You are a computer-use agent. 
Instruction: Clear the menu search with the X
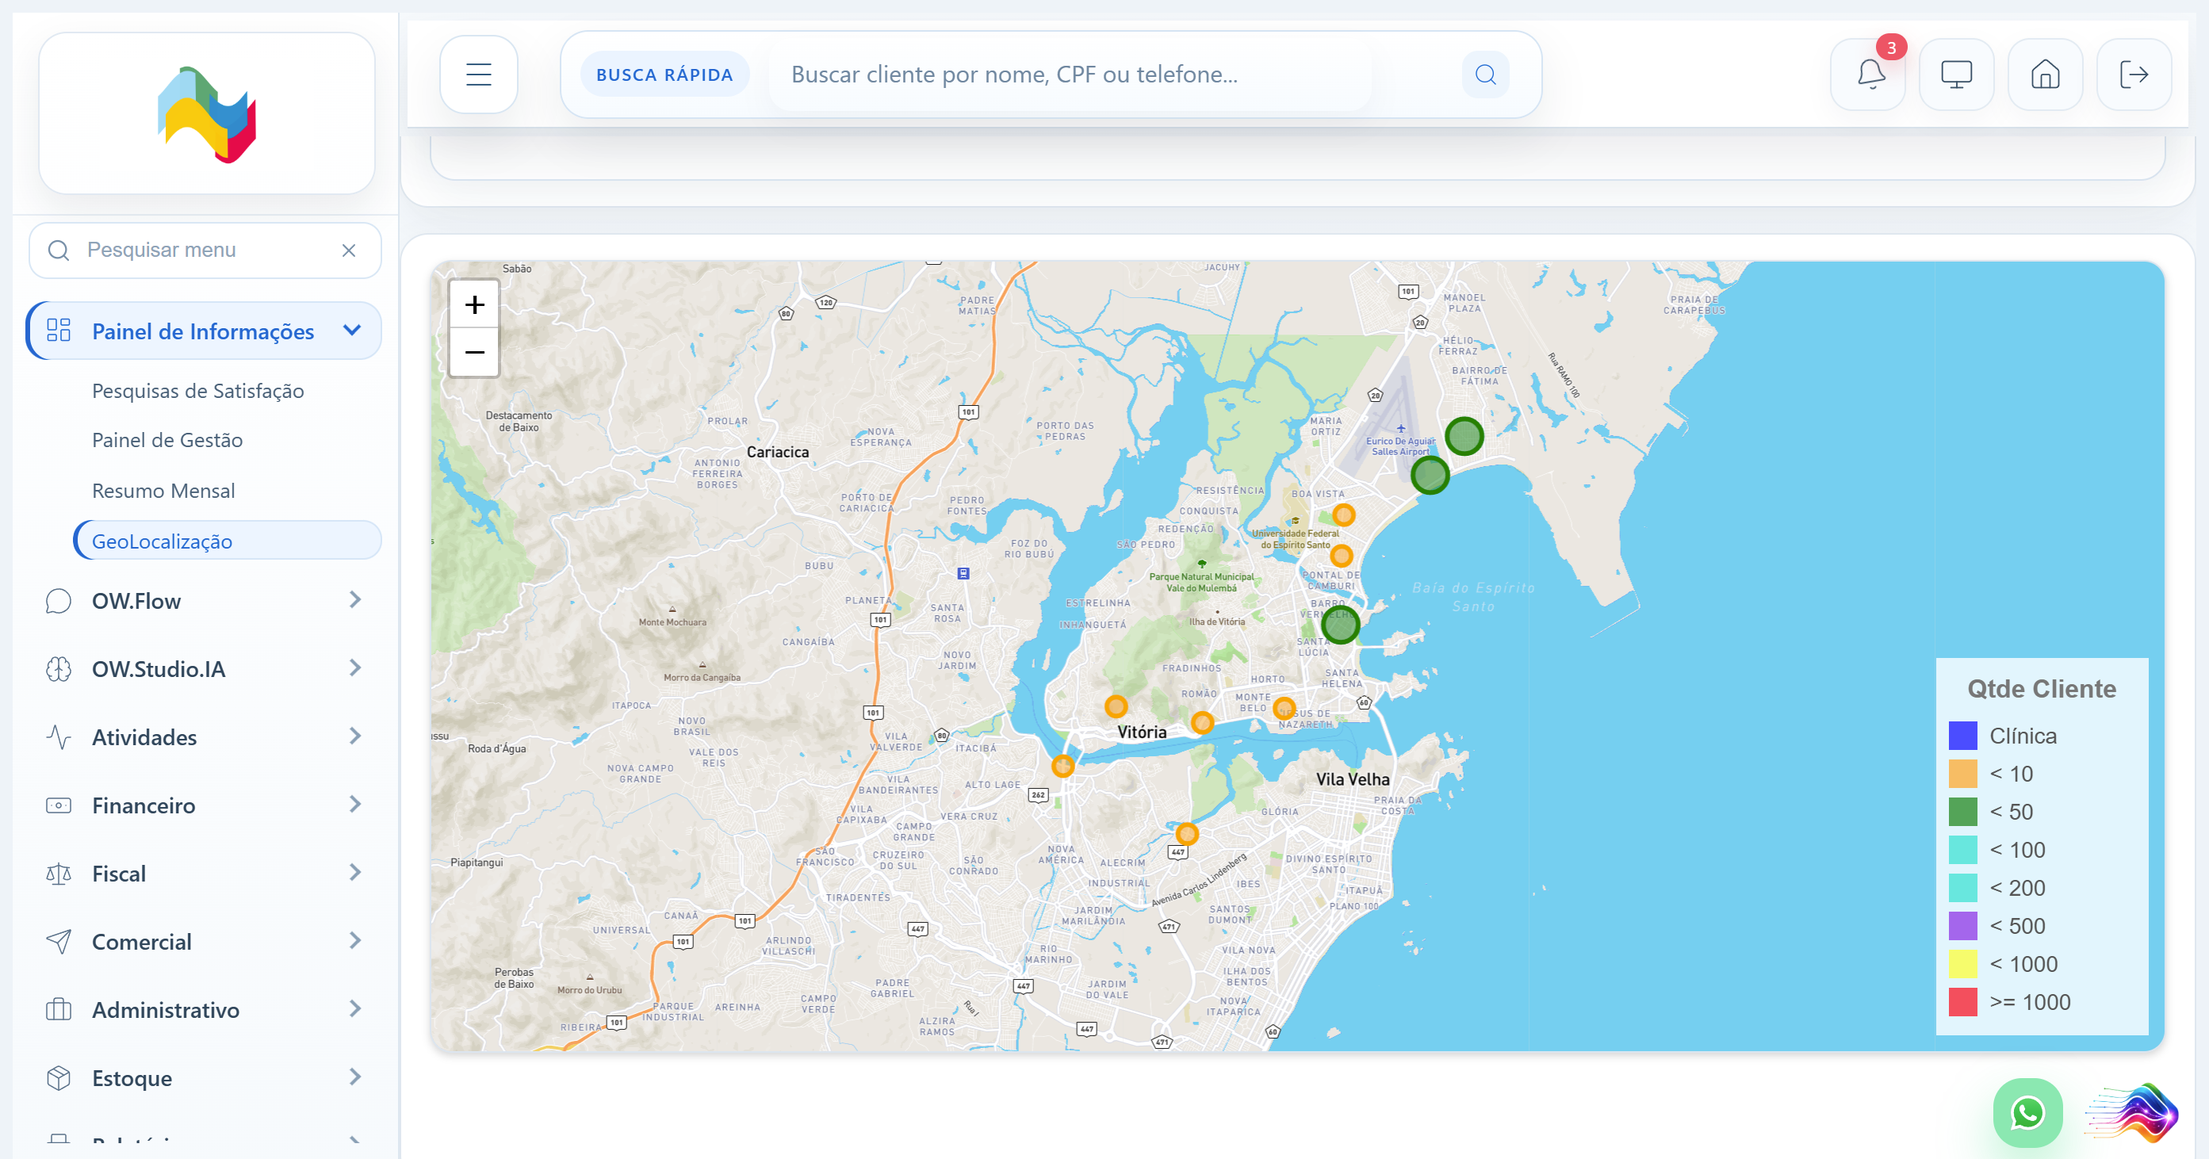348,251
